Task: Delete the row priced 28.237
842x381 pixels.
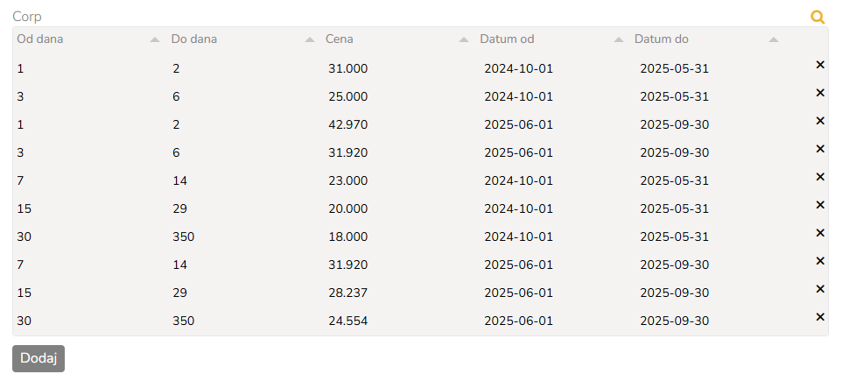Action: 820,289
